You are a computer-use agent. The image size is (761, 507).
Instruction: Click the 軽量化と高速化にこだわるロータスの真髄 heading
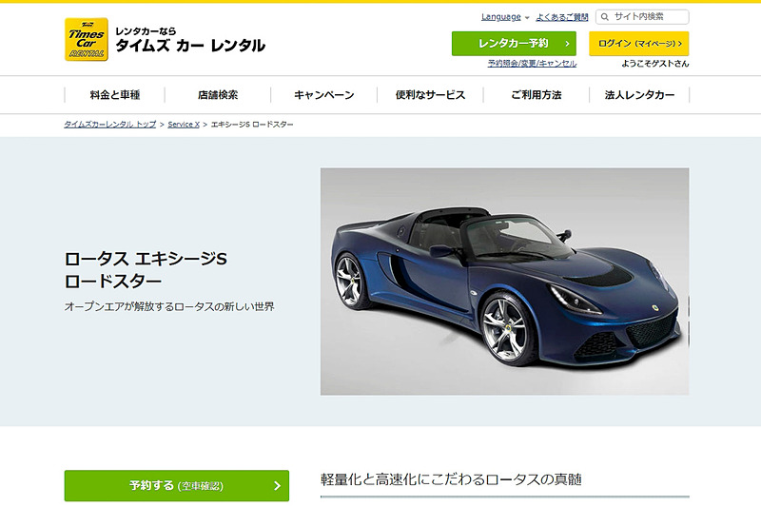[x=451, y=479]
